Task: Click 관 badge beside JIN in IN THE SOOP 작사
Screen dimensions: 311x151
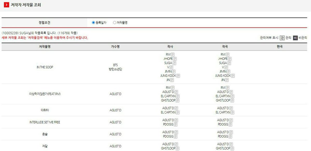Action: [x=172, y=80]
